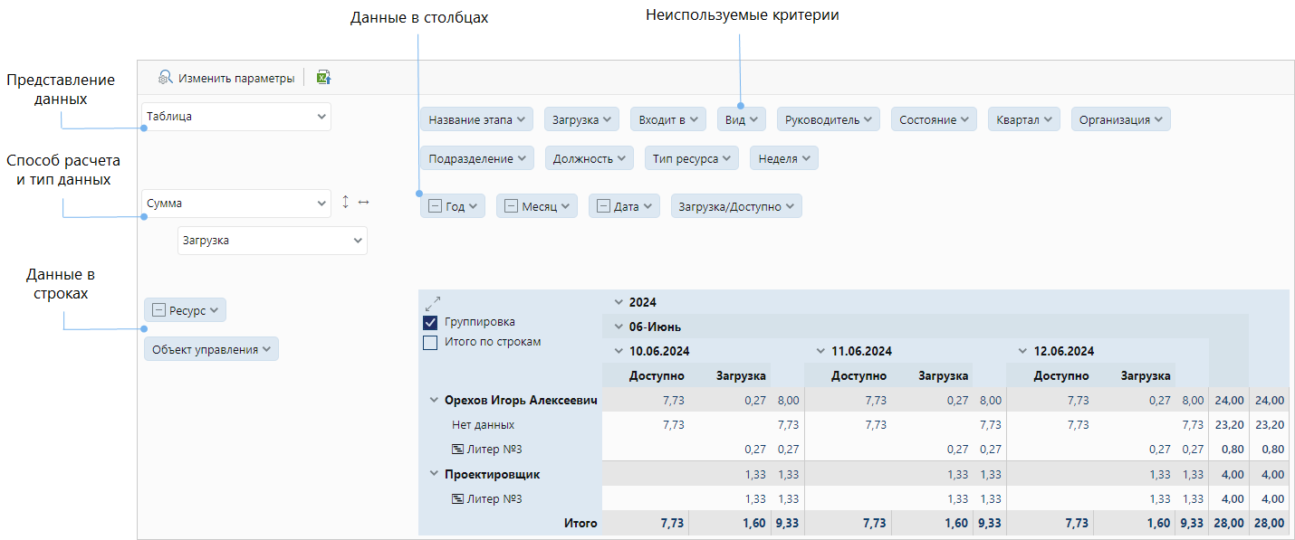Click minus icon on the Дата chip
This screenshot has height=540, width=1295.
(x=603, y=206)
